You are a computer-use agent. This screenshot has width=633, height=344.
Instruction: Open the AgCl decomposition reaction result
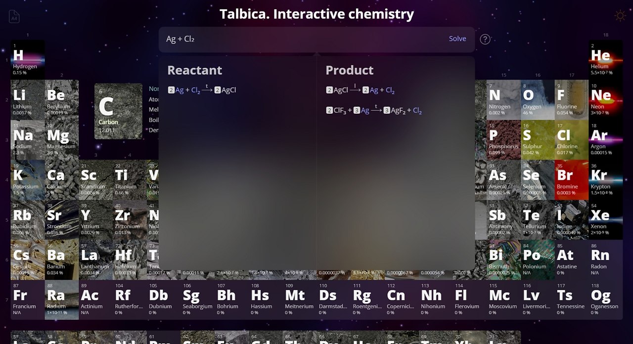pyautogui.click(x=360, y=90)
